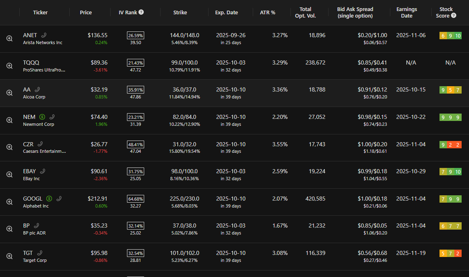Open details magnifier for GOOGL row
The image size is (469, 277).
[9, 202]
